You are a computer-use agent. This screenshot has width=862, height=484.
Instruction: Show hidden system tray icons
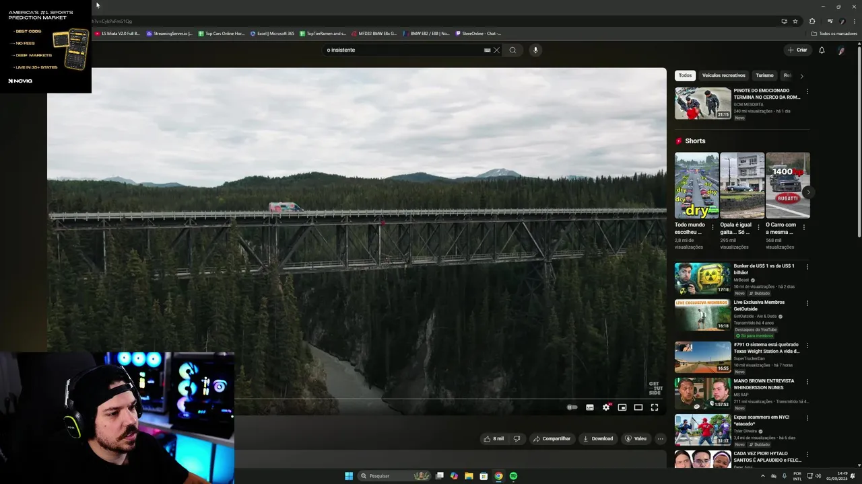click(763, 476)
